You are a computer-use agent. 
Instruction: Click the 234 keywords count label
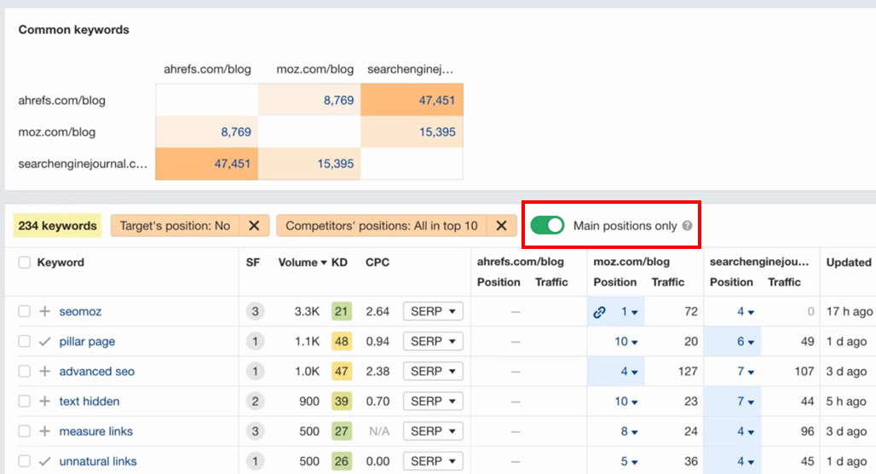(58, 226)
